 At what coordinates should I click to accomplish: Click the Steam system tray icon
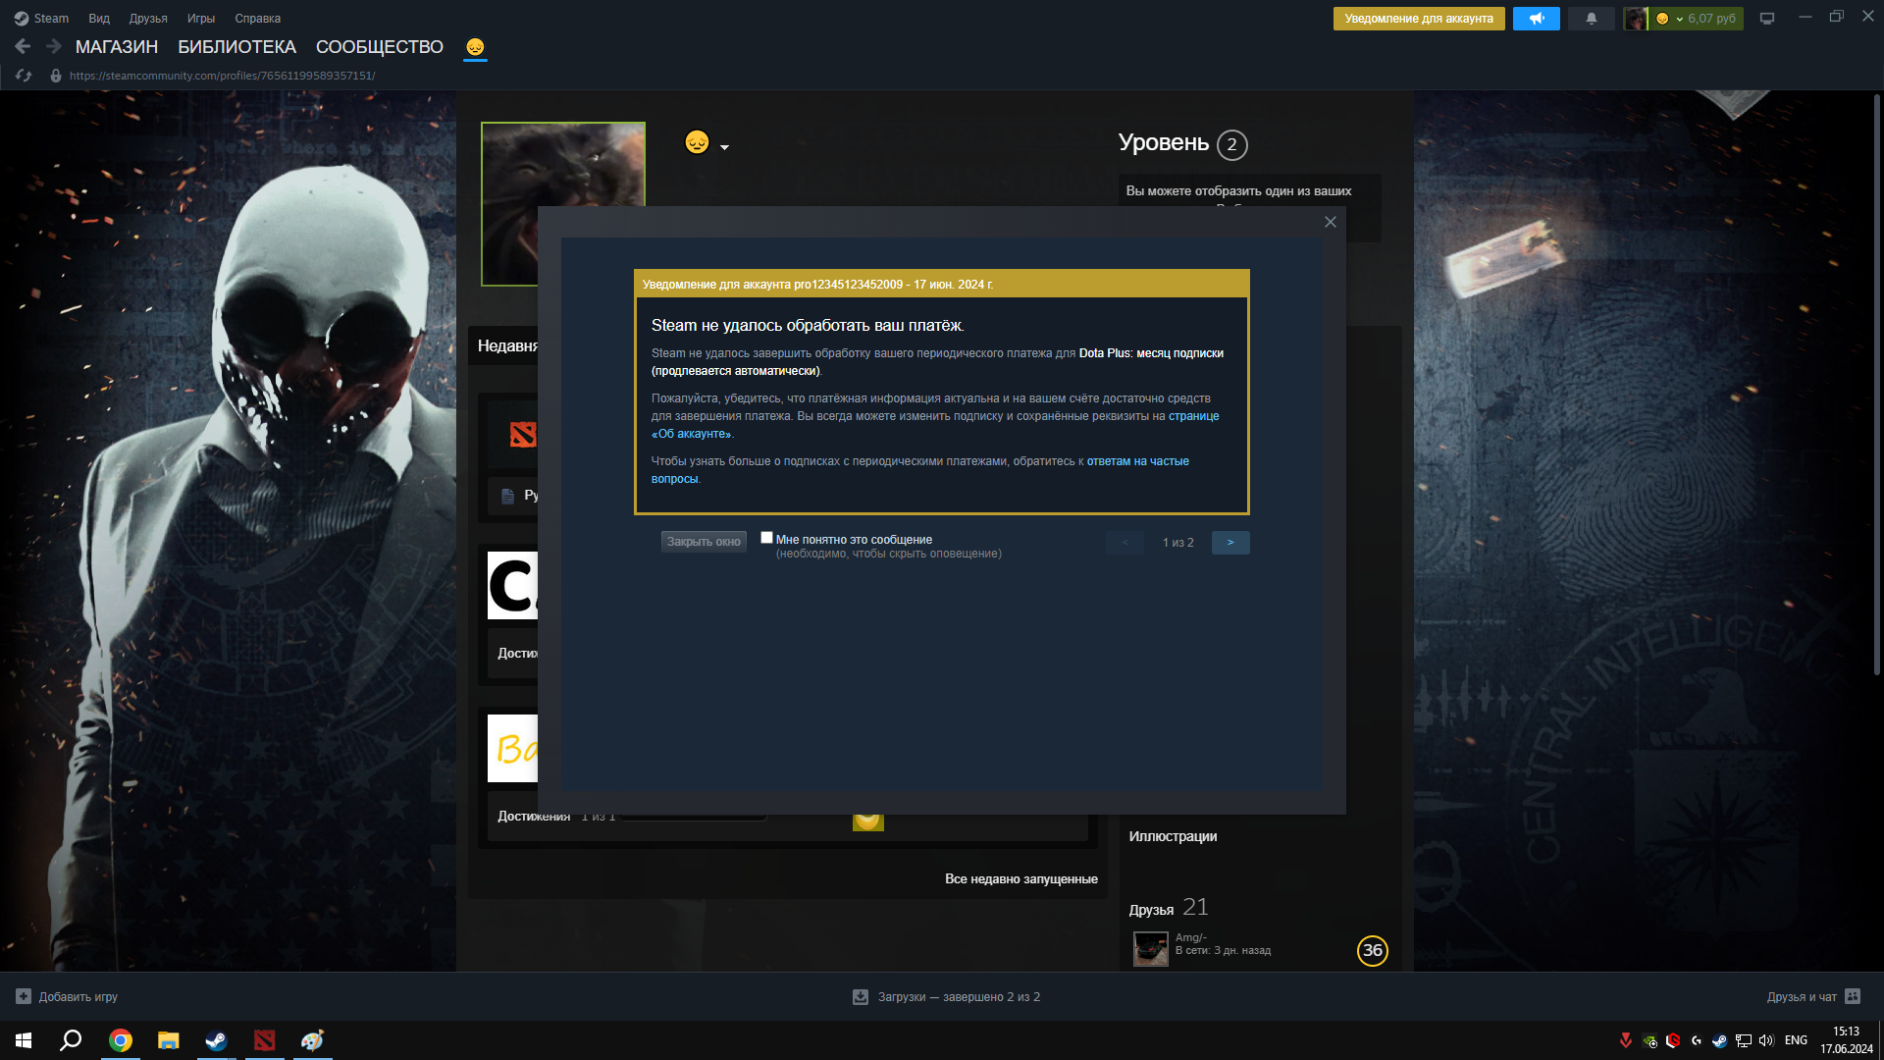coord(1719,1040)
